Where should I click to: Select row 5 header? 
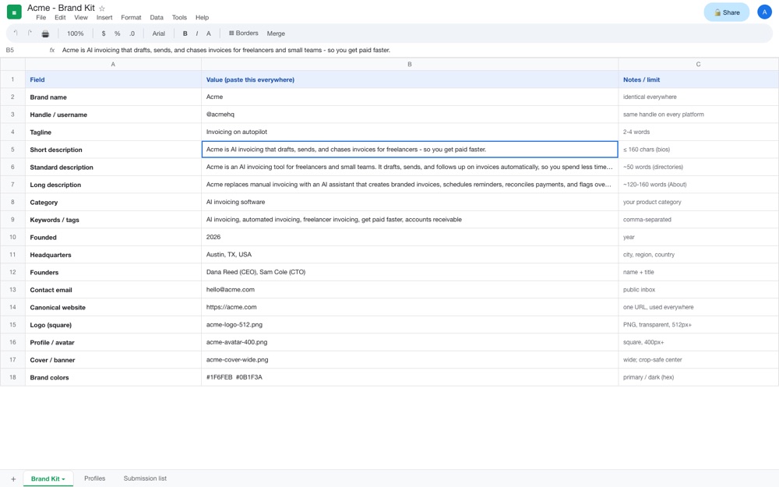pos(12,150)
